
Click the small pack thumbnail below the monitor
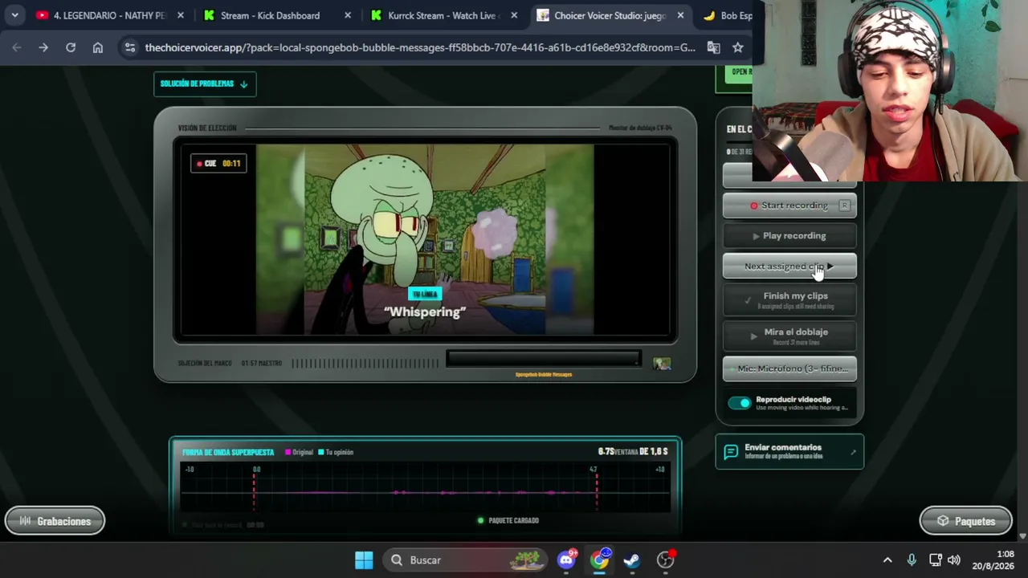662,364
